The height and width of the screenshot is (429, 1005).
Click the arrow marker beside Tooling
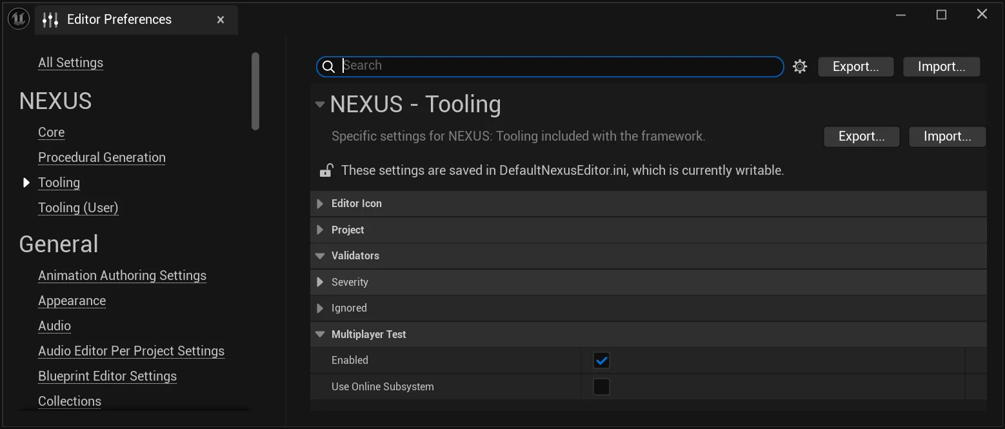coord(26,183)
